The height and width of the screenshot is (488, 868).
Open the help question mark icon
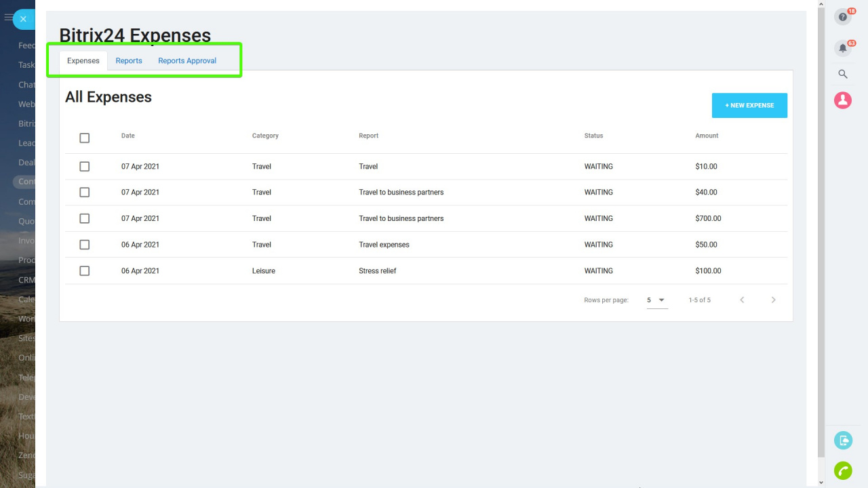(x=843, y=17)
